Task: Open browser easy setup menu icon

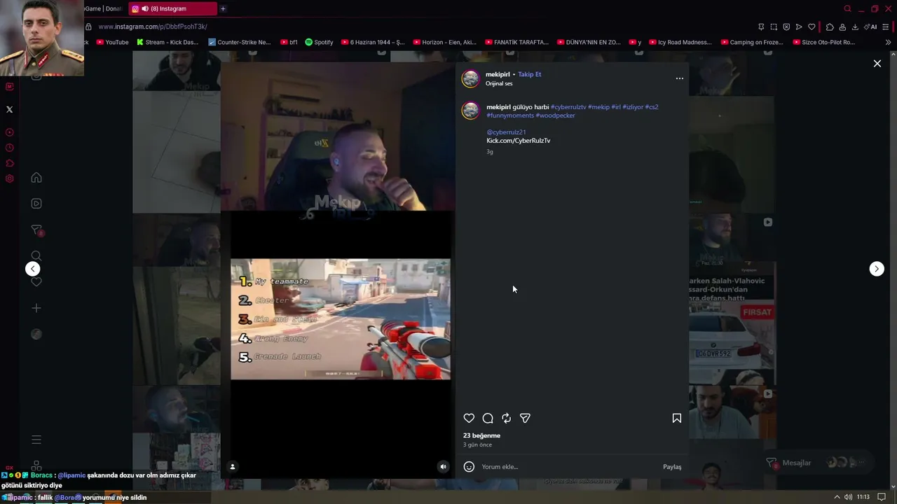Action: click(x=886, y=27)
